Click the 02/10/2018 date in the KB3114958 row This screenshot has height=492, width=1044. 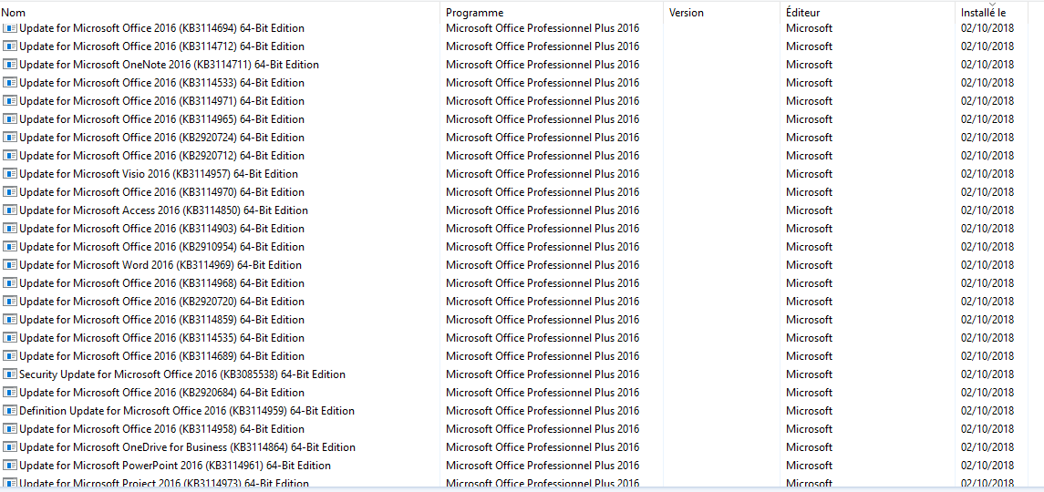(987, 428)
